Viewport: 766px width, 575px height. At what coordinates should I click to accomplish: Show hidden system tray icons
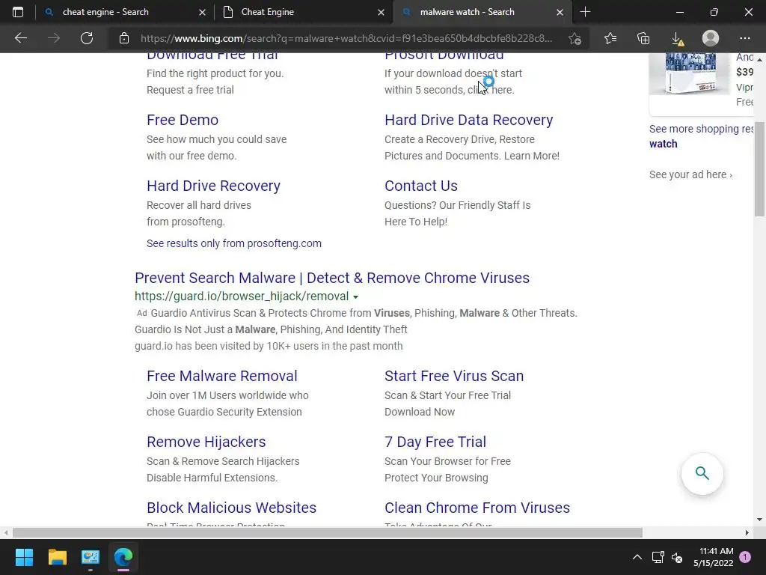coord(637,557)
